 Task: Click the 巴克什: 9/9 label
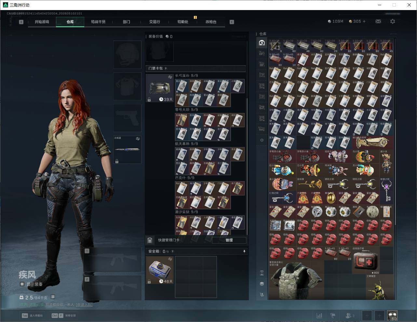point(185,178)
